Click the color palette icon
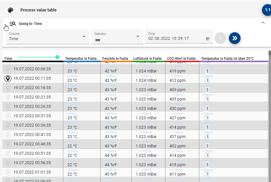271x182 pixels. coord(11,10)
